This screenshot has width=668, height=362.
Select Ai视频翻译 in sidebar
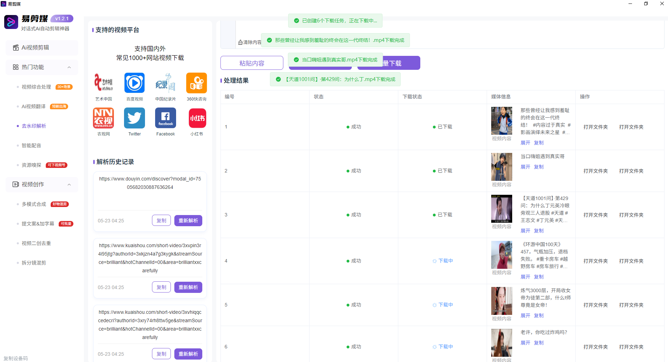point(34,106)
